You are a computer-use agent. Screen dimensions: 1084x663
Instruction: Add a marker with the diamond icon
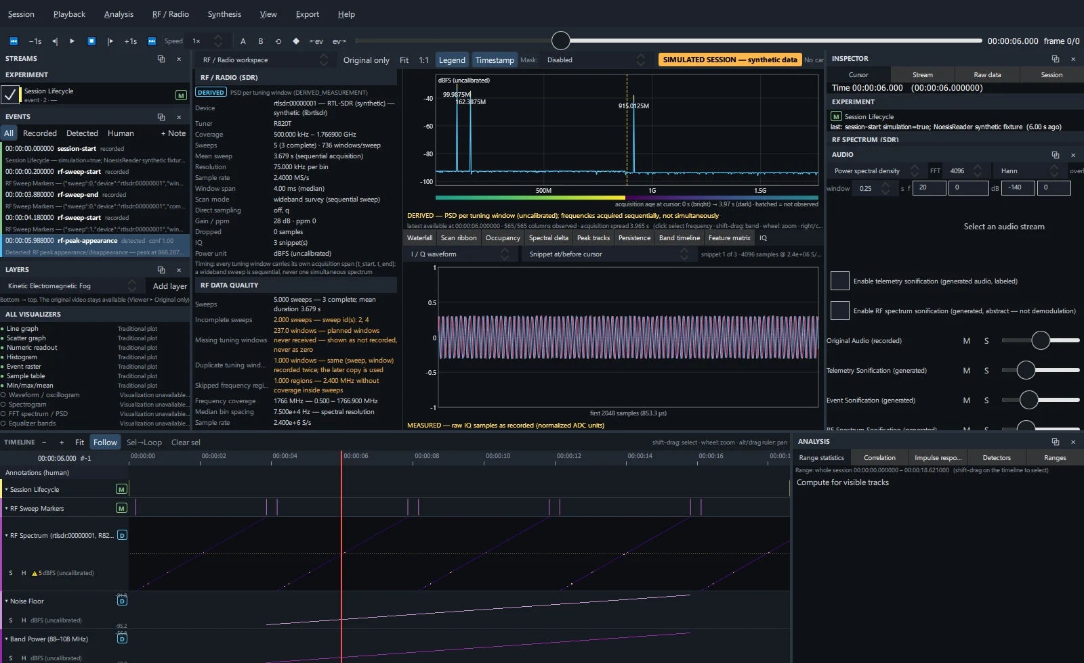click(296, 41)
